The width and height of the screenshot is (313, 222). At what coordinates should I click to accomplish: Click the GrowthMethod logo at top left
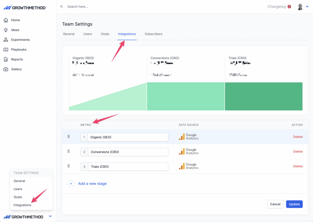click(24, 8)
